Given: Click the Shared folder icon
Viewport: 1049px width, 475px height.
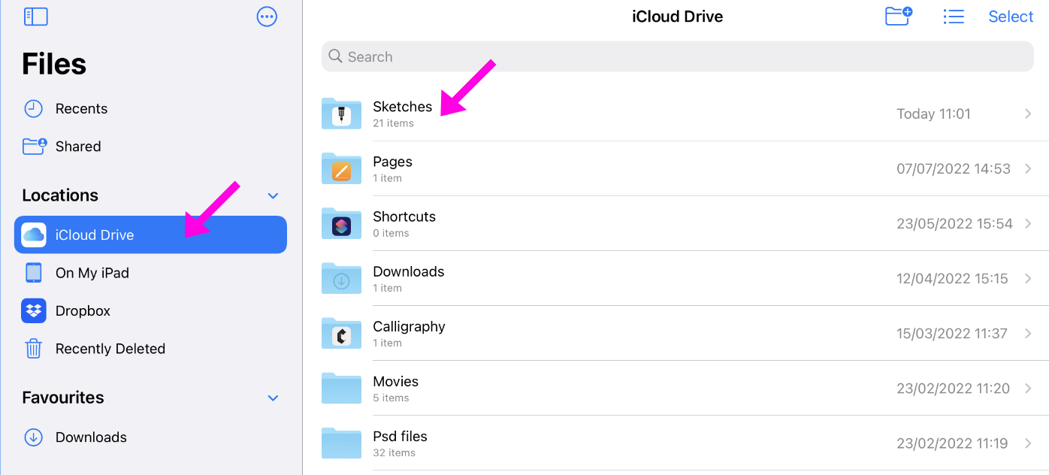Looking at the screenshot, I should [34, 146].
